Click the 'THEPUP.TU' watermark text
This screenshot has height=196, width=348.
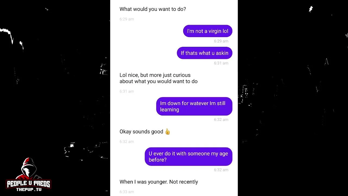[x=29, y=189]
